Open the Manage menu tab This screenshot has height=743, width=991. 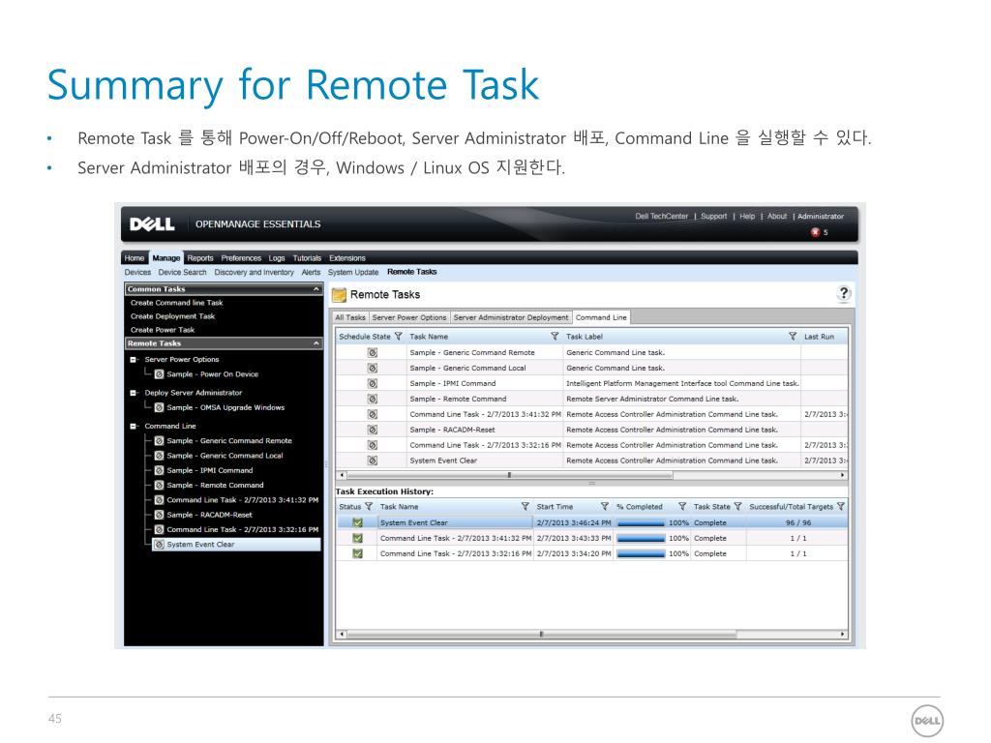coord(166,257)
